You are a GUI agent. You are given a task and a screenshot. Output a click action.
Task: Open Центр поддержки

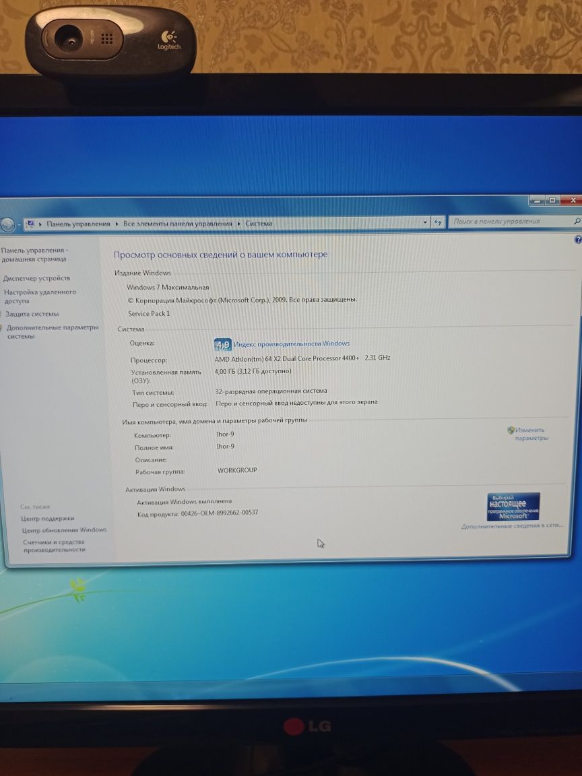coord(48,518)
